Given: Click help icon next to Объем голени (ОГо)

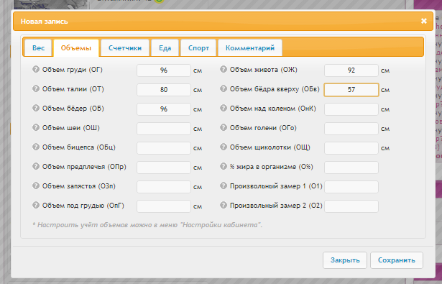Looking at the screenshot, I should click(x=224, y=127).
